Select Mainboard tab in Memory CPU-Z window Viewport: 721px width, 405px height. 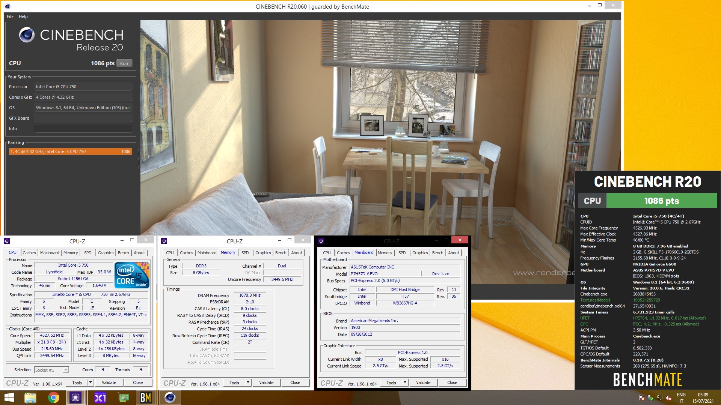click(207, 253)
